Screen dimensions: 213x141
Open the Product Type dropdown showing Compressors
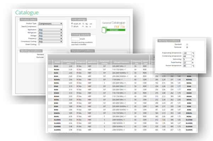click(x=50, y=24)
